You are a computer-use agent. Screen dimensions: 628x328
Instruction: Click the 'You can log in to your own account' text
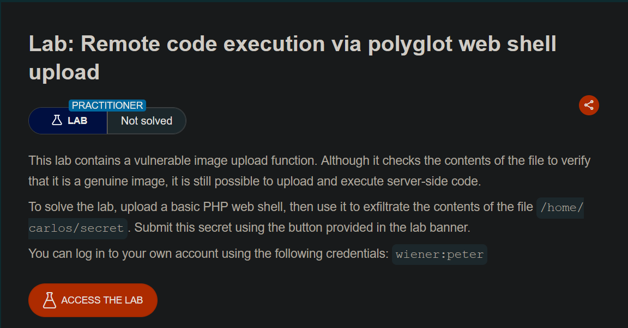click(x=208, y=253)
